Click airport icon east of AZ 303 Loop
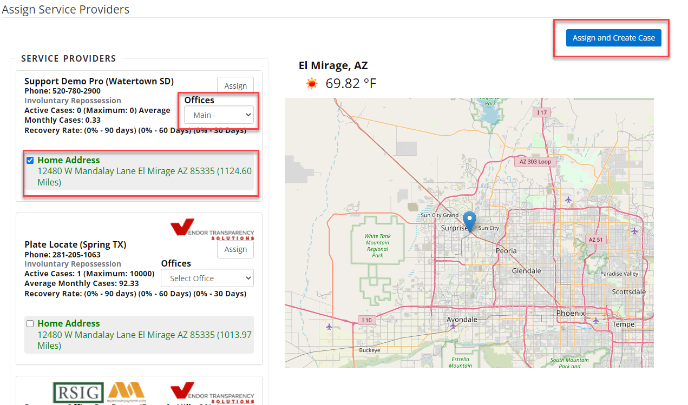The width and height of the screenshot is (688, 405). [x=568, y=200]
